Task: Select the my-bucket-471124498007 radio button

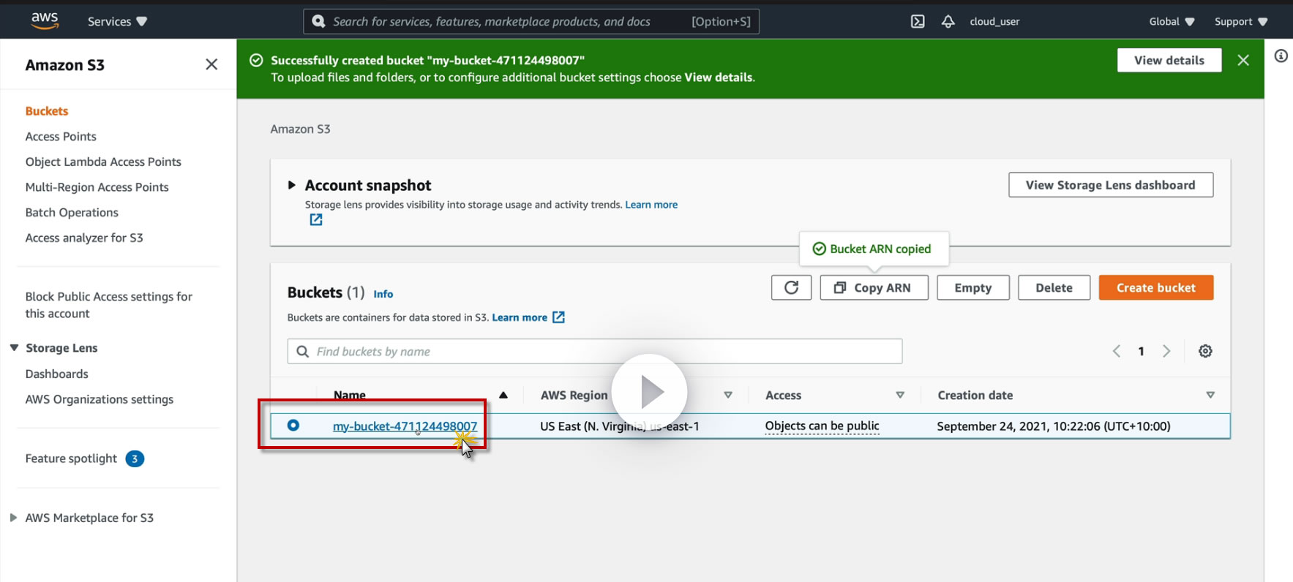Action: click(x=293, y=425)
